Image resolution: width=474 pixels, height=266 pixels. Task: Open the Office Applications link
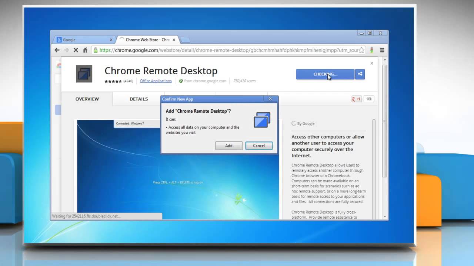tap(156, 81)
